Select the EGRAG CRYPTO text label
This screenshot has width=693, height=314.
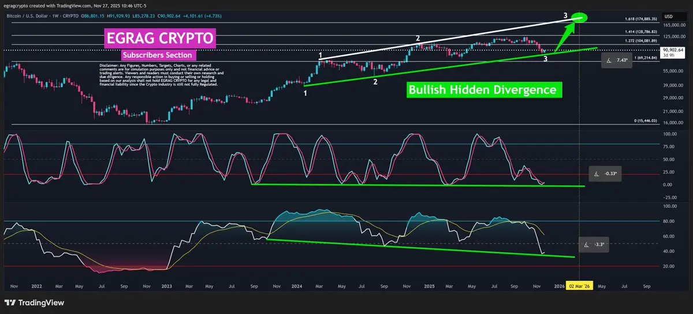pyautogui.click(x=159, y=39)
